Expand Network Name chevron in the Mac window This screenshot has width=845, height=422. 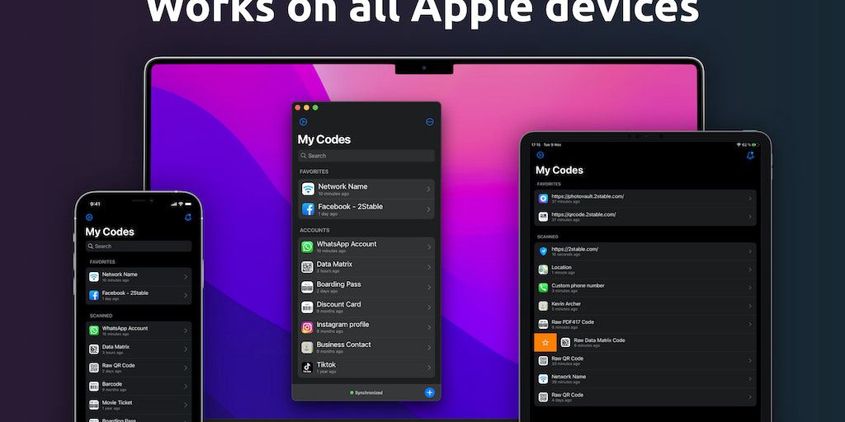point(428,189)
